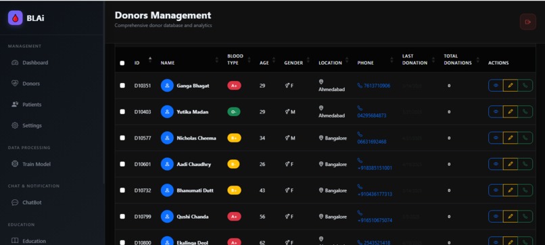Viewport: 545px width, 245px height.
Task: Click Ganga Bhagat's red A+ badge
Action: [234, 85]
